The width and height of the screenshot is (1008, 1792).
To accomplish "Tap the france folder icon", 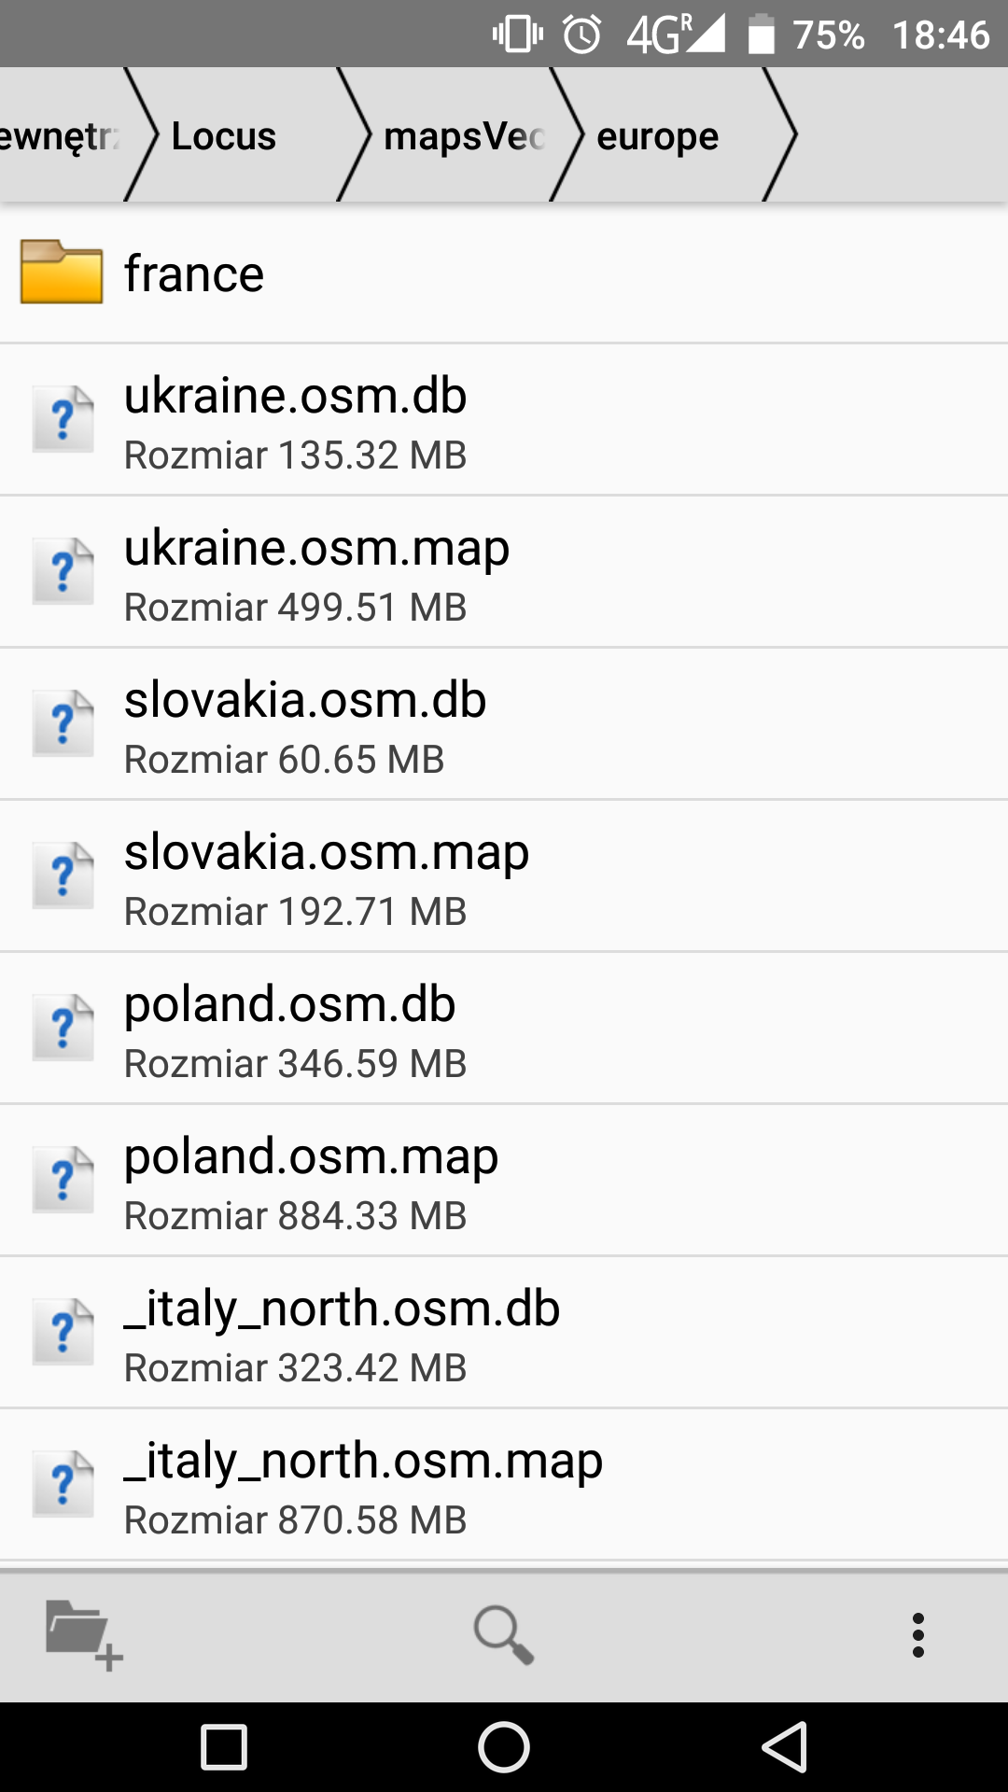I will click(62, 273).
